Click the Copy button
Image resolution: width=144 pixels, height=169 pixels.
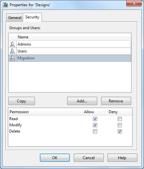(x=21, y=101)
